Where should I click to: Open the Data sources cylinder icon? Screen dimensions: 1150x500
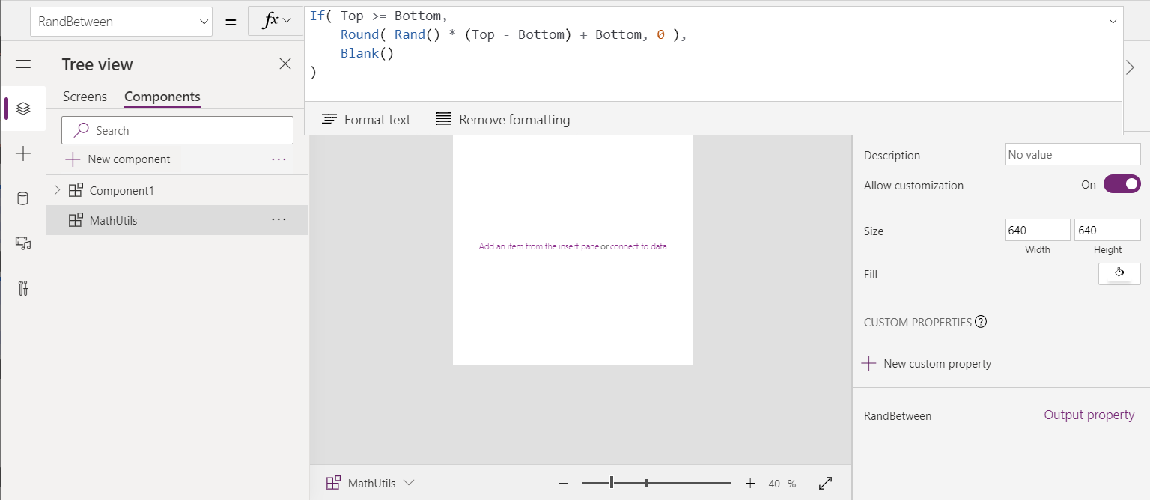click(x=23, y=198)
